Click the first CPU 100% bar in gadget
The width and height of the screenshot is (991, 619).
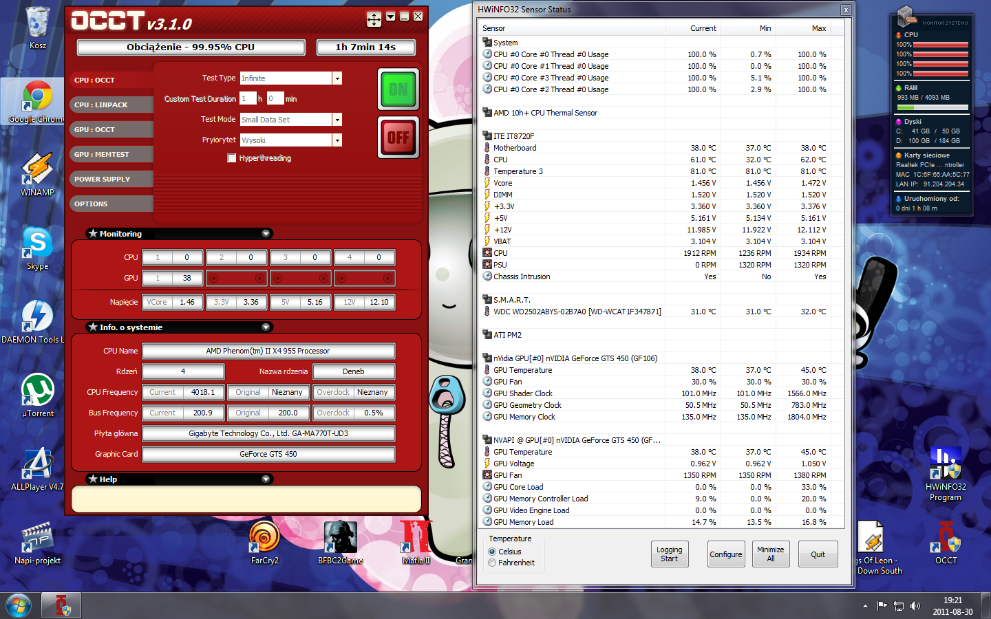941,45
